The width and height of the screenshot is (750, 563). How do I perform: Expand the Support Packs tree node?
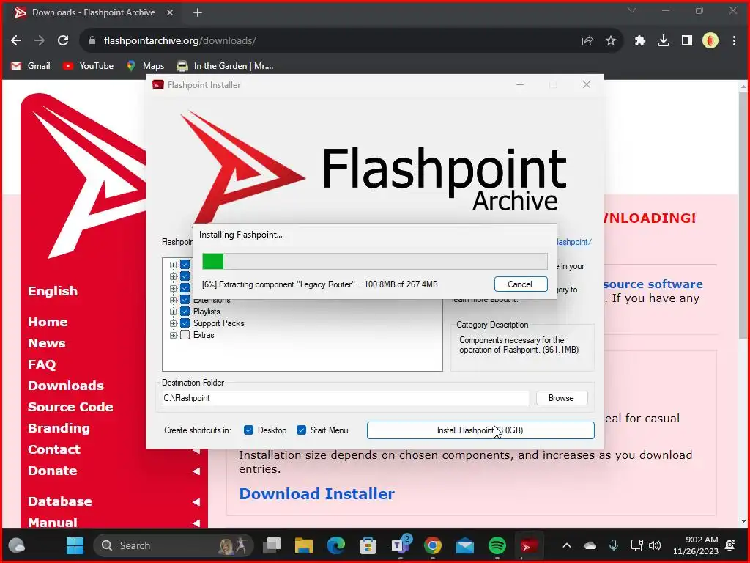pyautogui.click(x=173, y=323)
